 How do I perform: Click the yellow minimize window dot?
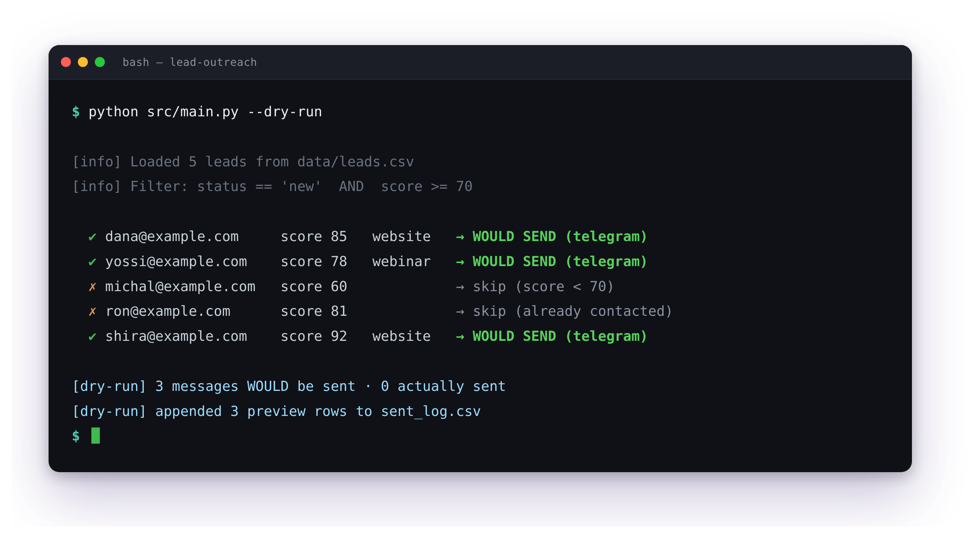83,62
